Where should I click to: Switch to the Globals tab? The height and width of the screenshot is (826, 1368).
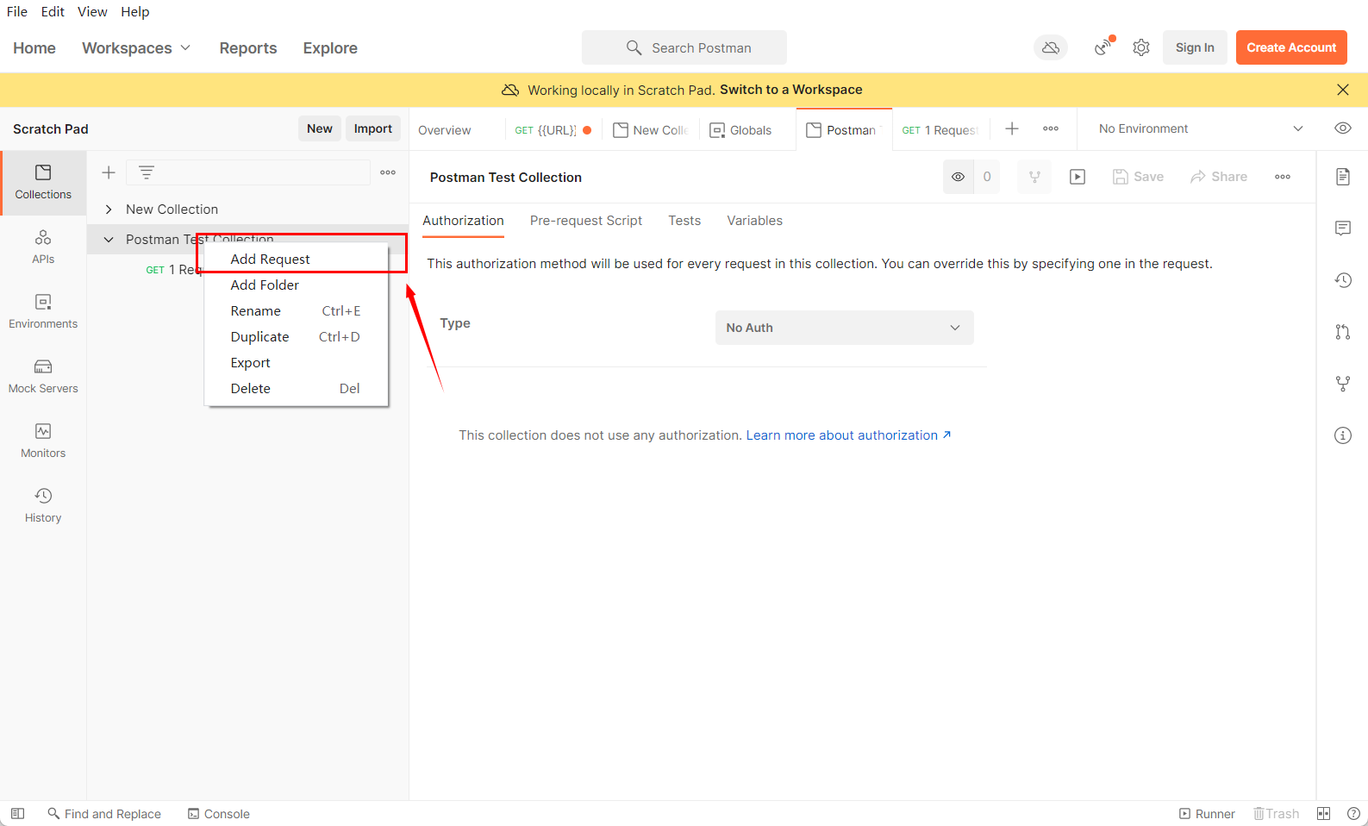click(741, 130)
